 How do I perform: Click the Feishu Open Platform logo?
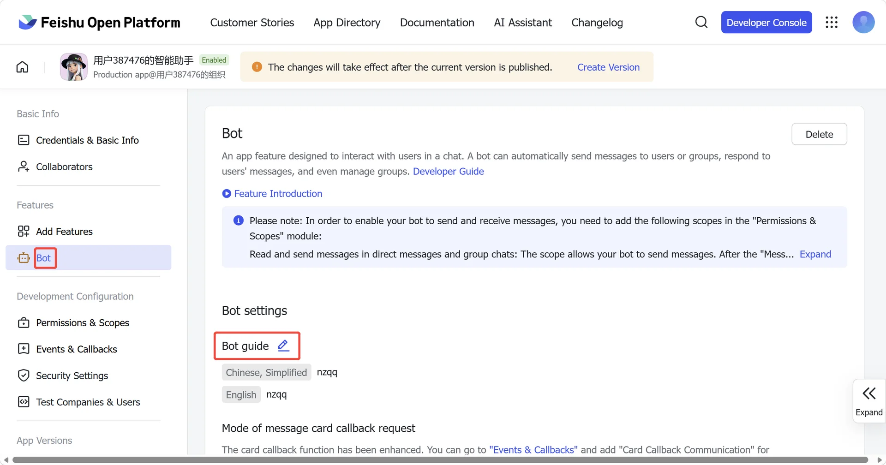99,22
